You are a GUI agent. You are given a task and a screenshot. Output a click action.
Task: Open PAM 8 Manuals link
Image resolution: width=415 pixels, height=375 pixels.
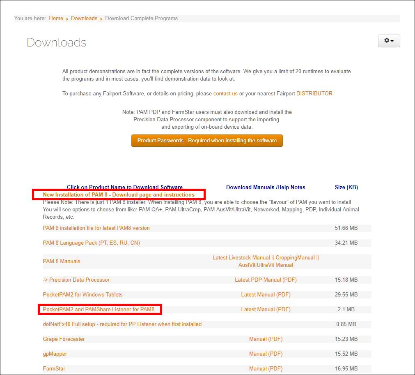62,262
